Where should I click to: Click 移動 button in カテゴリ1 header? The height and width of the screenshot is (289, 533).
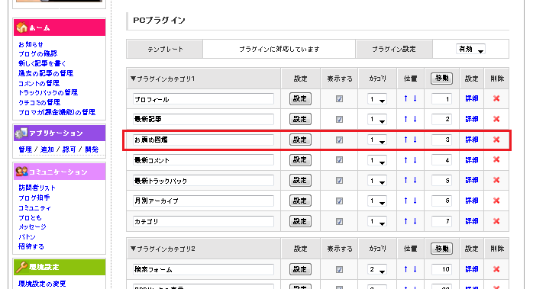pos(441,79)
